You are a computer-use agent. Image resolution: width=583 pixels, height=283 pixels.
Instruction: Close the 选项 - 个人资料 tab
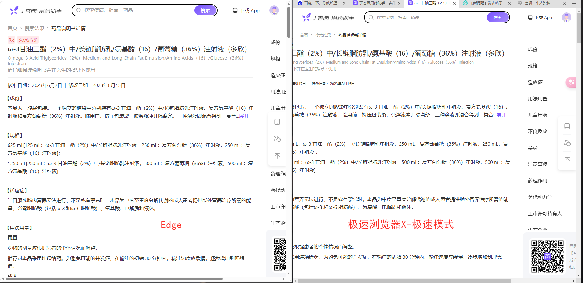coord(564,3)
